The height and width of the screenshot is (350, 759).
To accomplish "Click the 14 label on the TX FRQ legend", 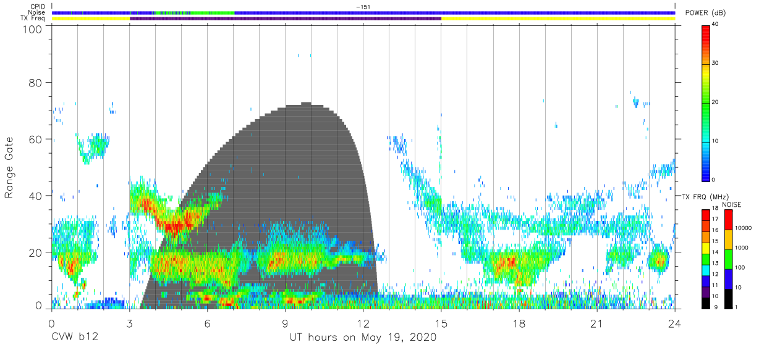I will [715, 252].
